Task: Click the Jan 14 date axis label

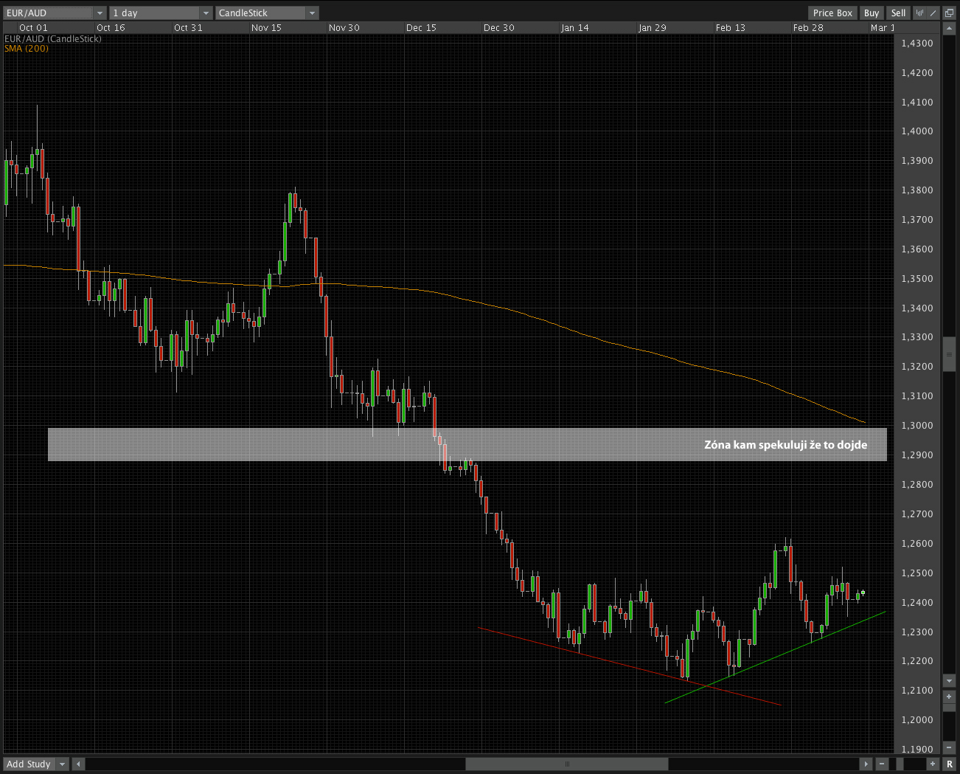Action: click(575, 28)
